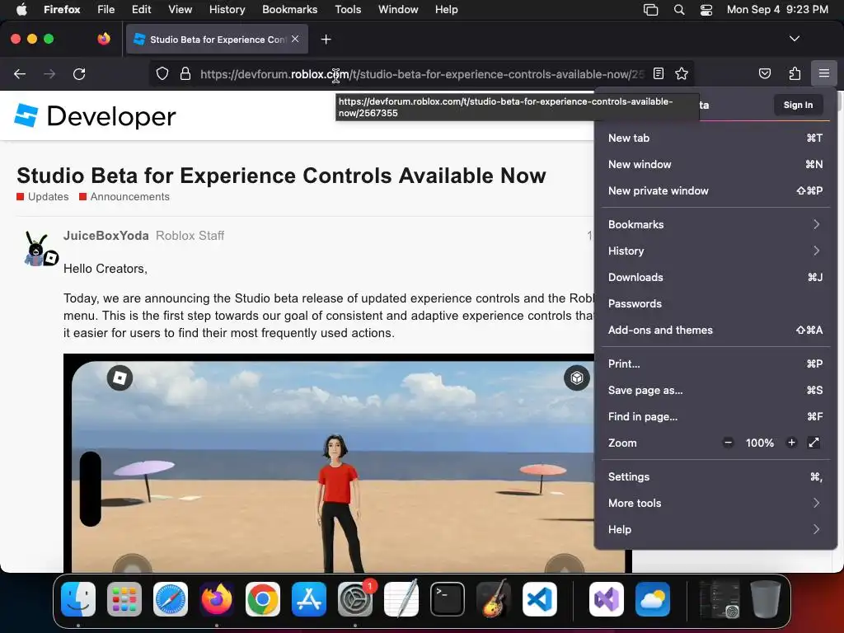Image resolution: width=844 pixels, height=633 pixels.
Task: Select Save page as…
Action: coord(715,390)
